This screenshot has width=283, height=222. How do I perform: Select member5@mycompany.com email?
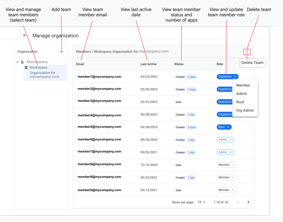[99, 127]
